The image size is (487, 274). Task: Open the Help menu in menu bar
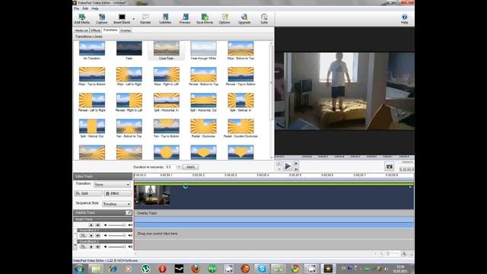[95, 8]
